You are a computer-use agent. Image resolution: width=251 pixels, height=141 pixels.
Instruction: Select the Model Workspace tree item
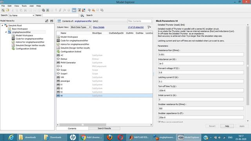coord(24,36)
